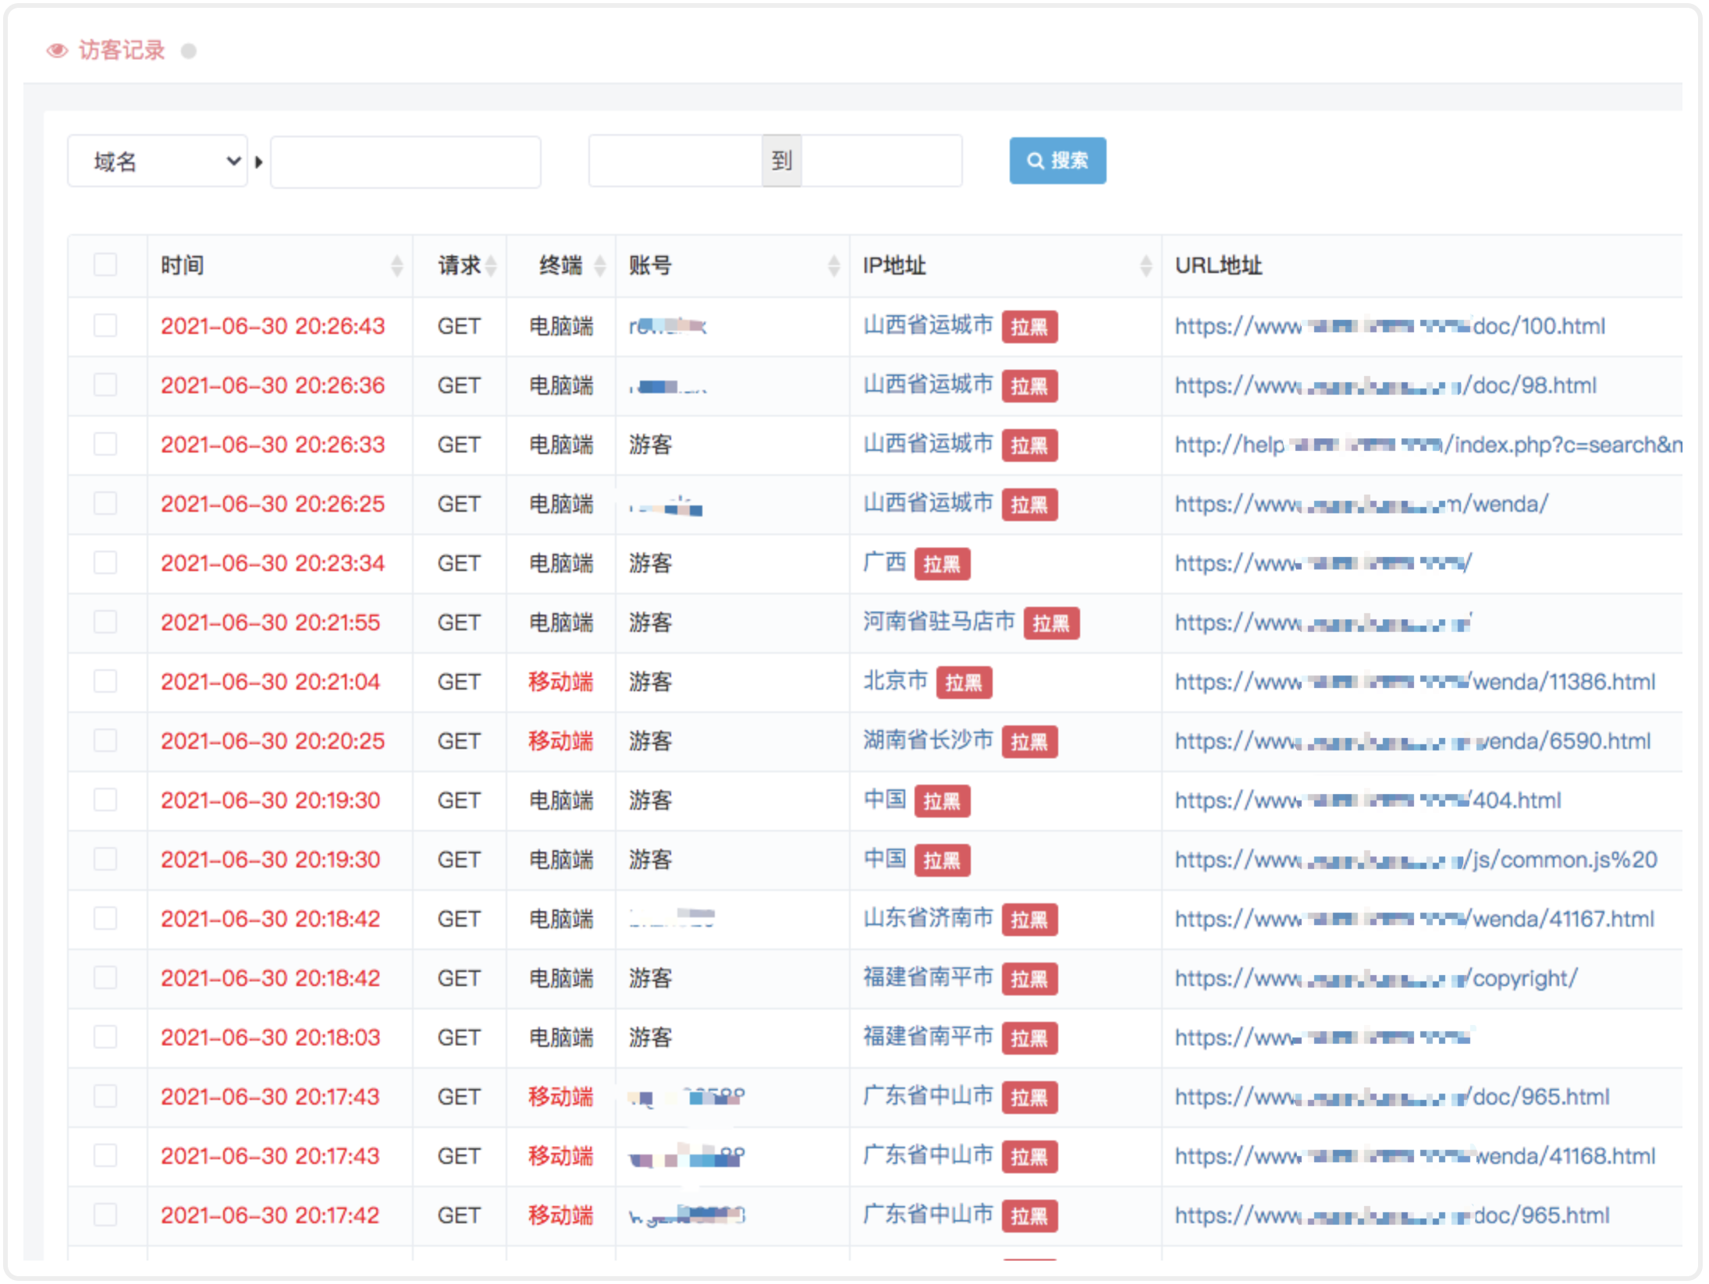Open the 山东省济南市 IP link
1709x1284 pixels.
tap(928, 918)
